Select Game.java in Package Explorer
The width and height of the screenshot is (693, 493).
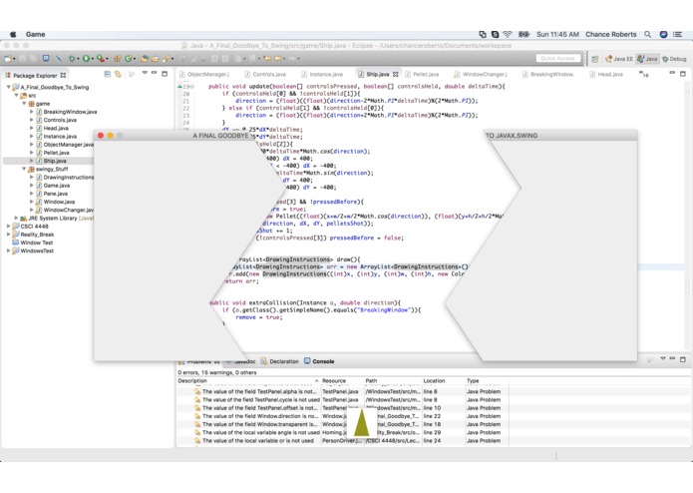(56, 186)
